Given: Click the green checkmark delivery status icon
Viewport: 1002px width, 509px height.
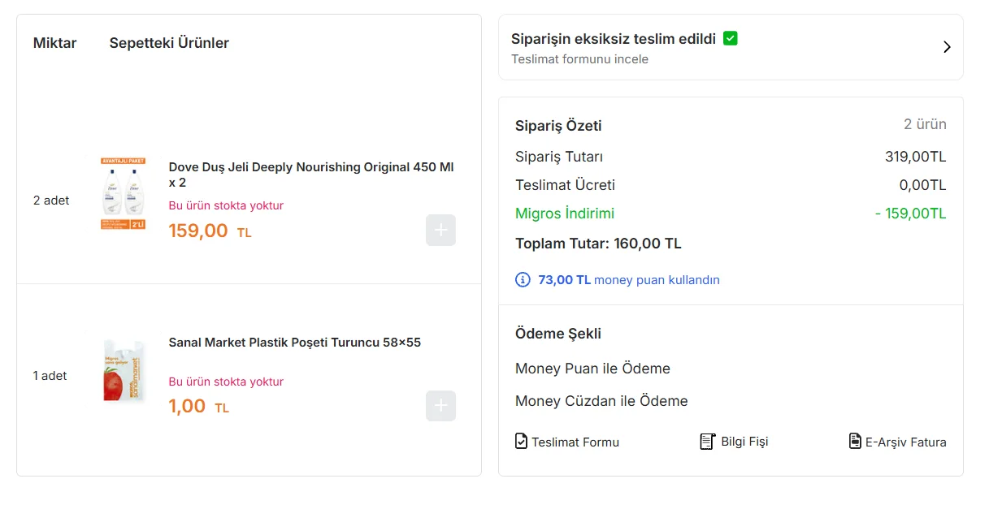Looking at the screenshot, I should [x=730, y=38].
